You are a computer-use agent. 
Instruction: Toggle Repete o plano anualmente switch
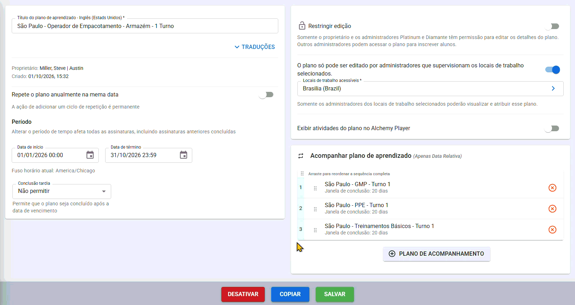(x=266, y=95)
